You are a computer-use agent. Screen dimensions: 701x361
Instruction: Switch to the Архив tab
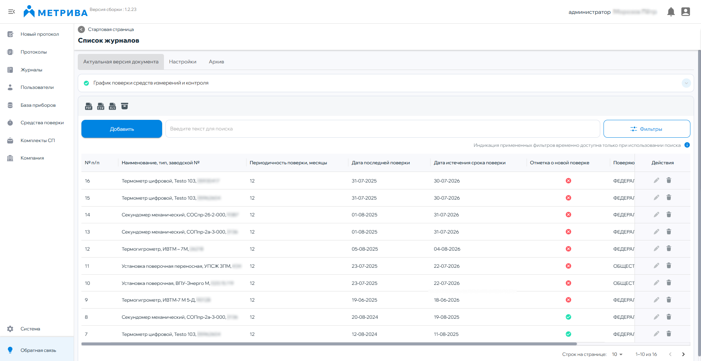(216, 62)
